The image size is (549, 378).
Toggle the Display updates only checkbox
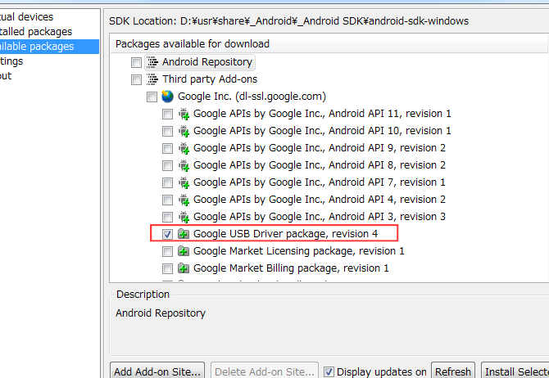329,371
